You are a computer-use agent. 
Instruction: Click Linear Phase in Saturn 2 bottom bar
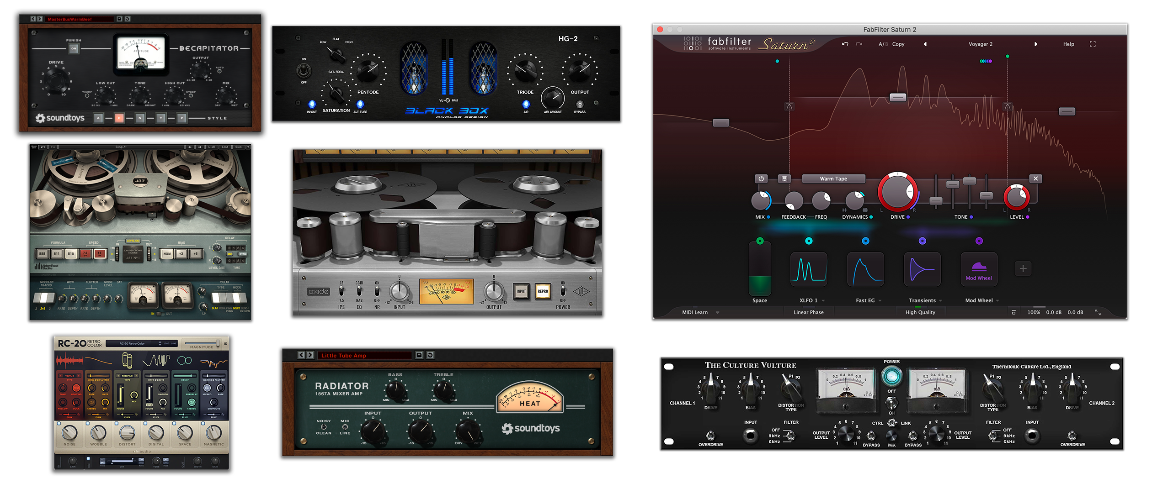point(809,312)
